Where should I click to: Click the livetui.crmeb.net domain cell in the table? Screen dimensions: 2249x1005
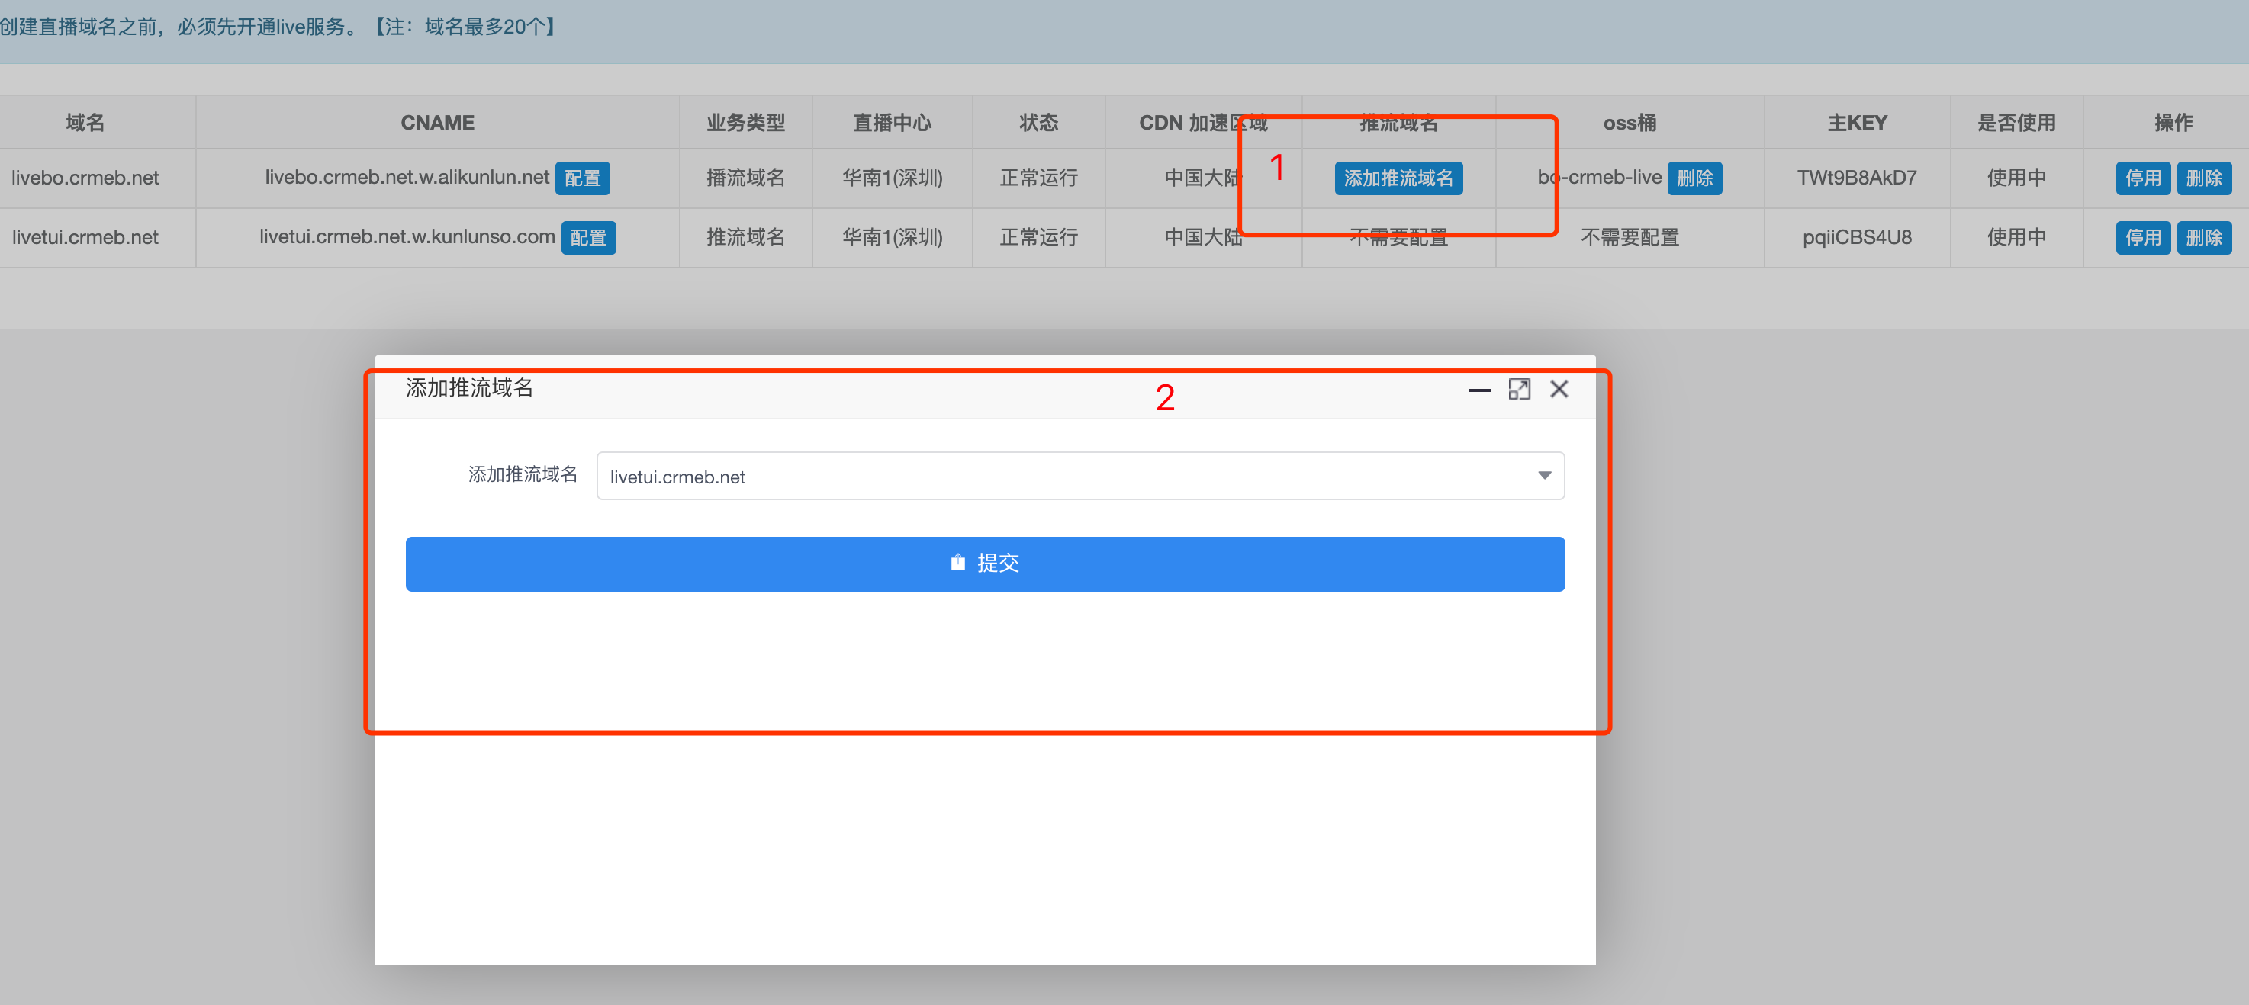coord(85,237)
